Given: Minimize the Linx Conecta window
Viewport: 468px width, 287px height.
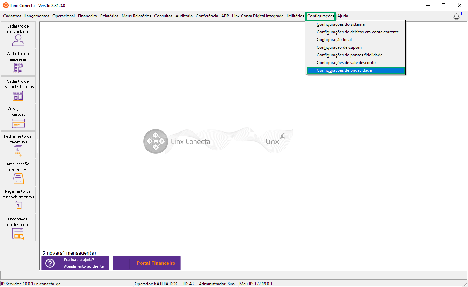Looking at the screenshot, I should (x=427, y=5).
